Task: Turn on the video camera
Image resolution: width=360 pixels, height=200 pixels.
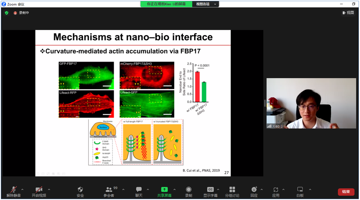Action: click(39, 190)
